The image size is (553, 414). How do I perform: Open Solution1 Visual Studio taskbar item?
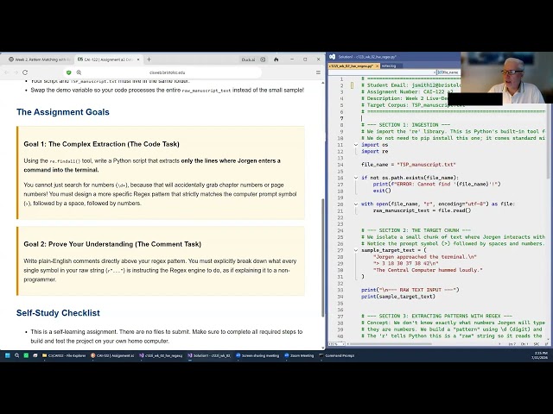pos(209,355)
